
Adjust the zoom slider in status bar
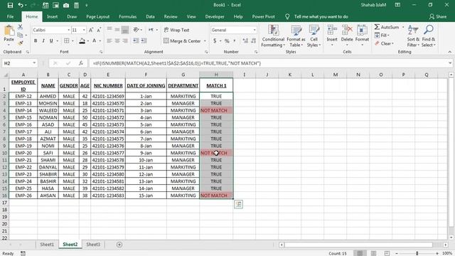(417, 253)
